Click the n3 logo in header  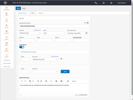tap(5, 3)
